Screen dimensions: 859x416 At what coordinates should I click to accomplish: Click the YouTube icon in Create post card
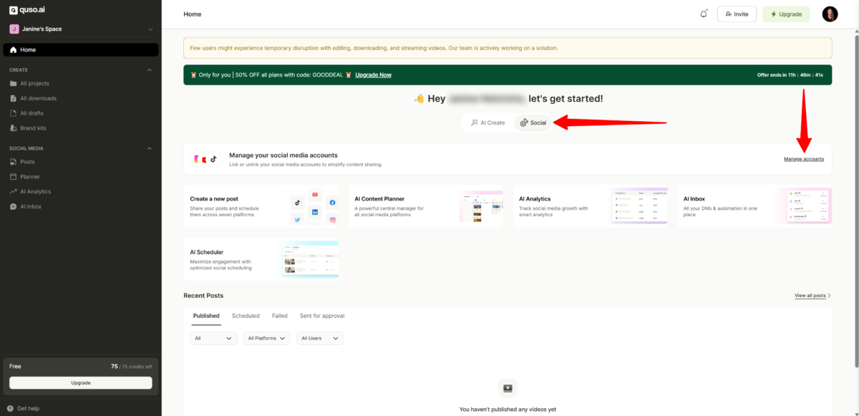[315, 194]
